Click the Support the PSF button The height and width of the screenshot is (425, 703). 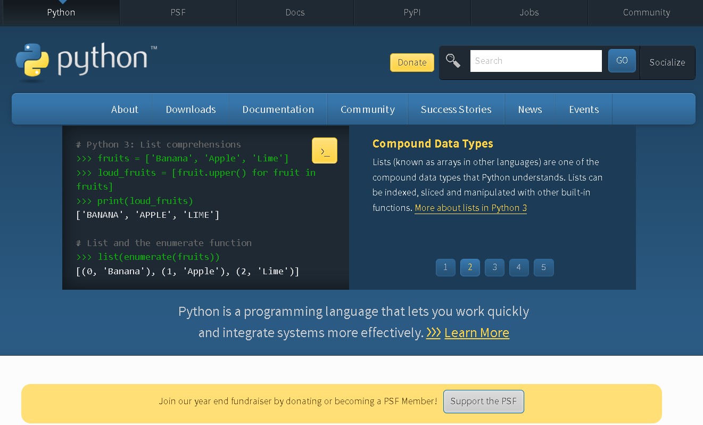coord(483,402)
